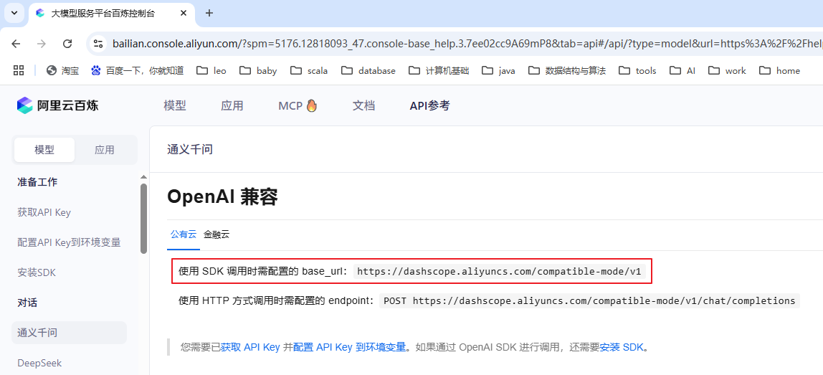Open the 计算机基础 bookmark folder
The image size is (823, 375).
[439, 70]
